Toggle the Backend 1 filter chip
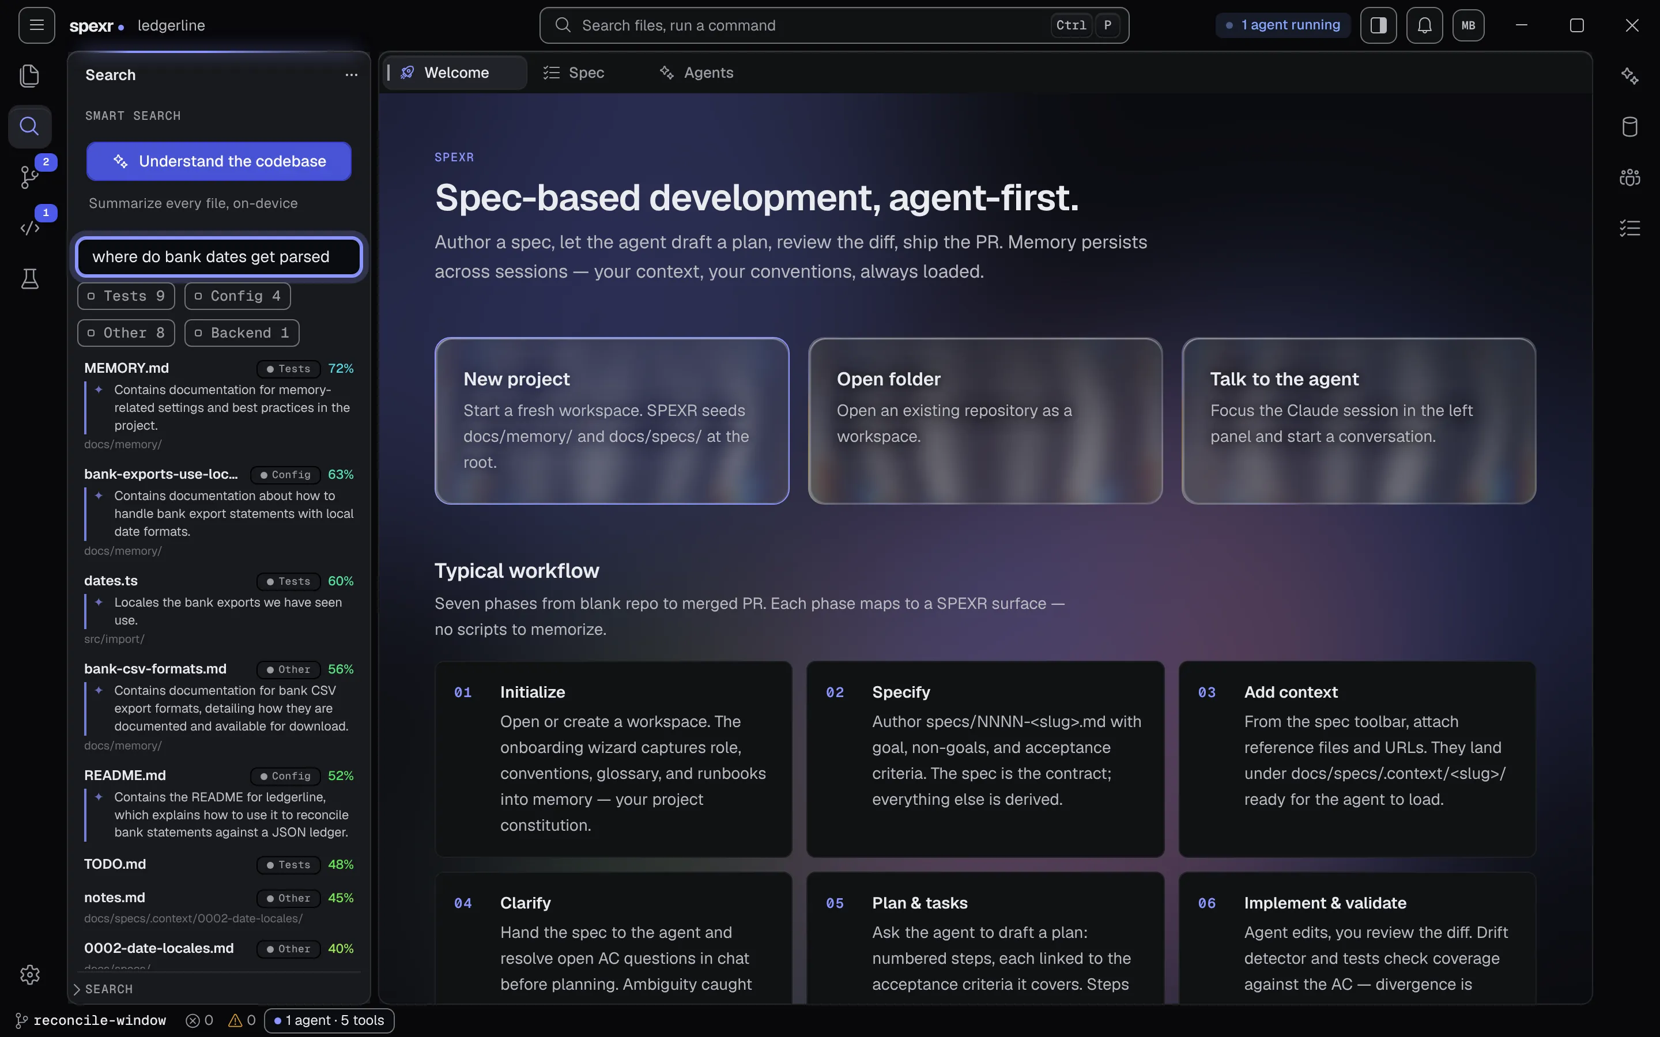 point(242,334)
